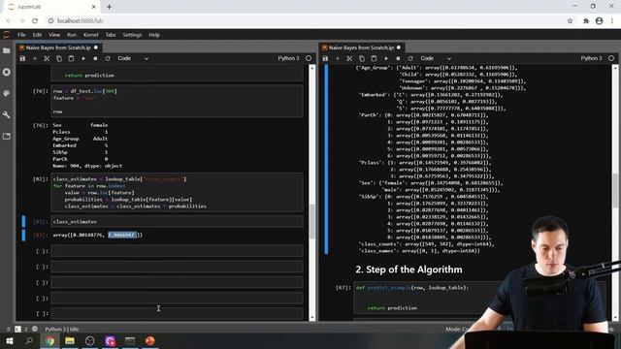The image size is (621, 349).
Task: Save the left notebook
Action: click(22, 58)
